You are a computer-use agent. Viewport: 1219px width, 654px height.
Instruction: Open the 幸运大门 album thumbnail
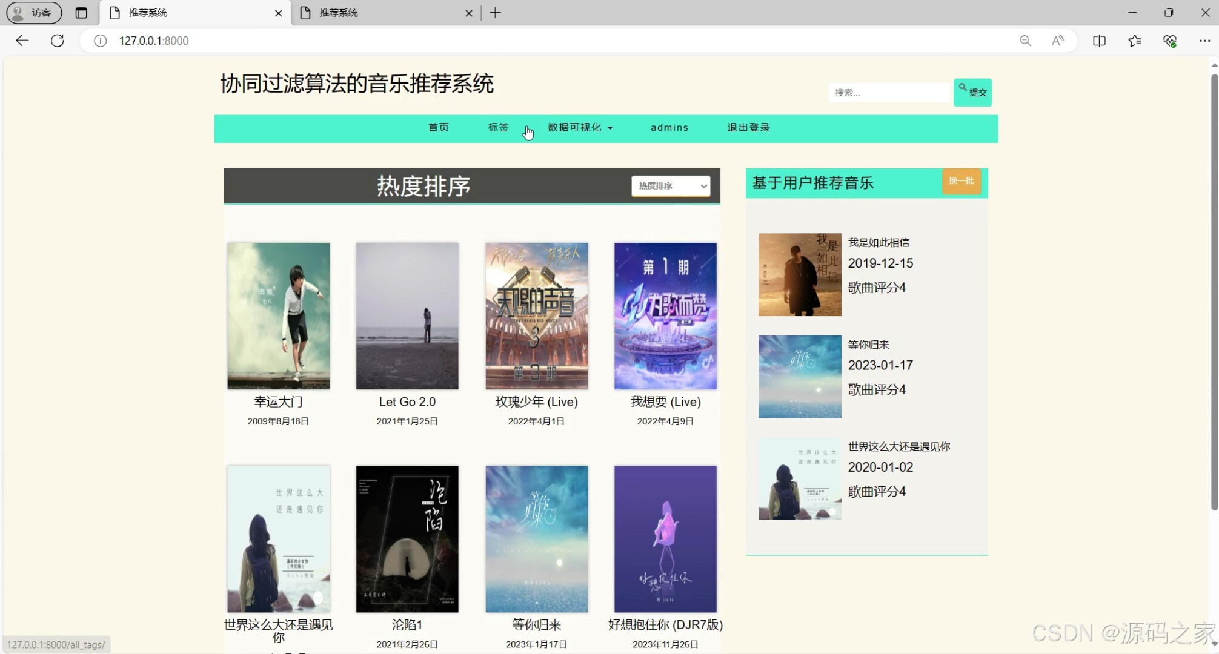pyautogui.click(x=278, y=315)
